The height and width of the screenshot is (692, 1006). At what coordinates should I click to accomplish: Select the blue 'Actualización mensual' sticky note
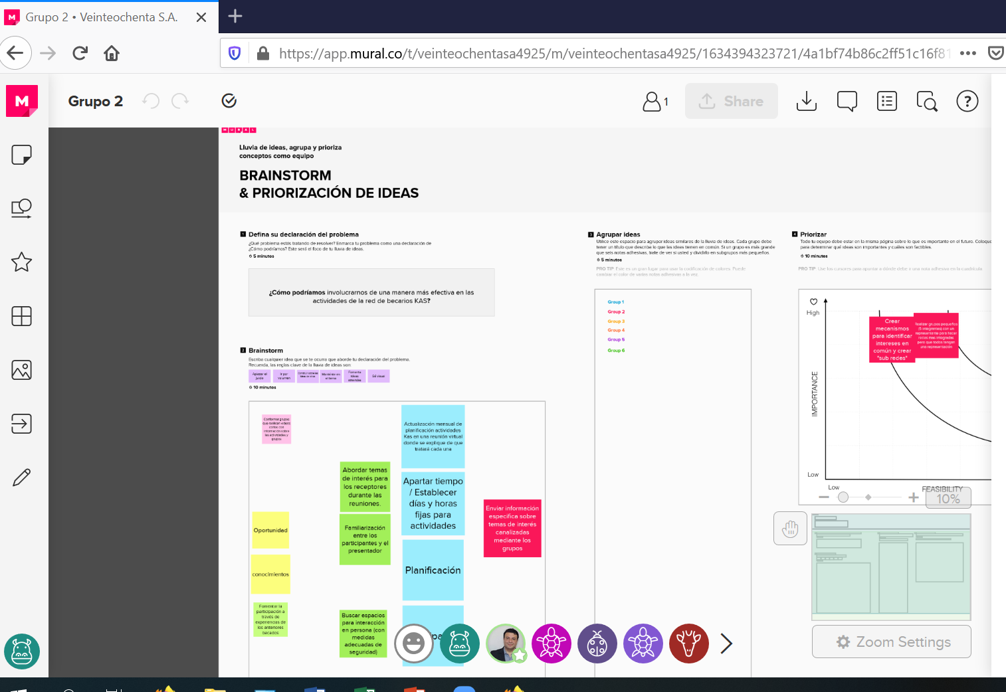(433, 436)
